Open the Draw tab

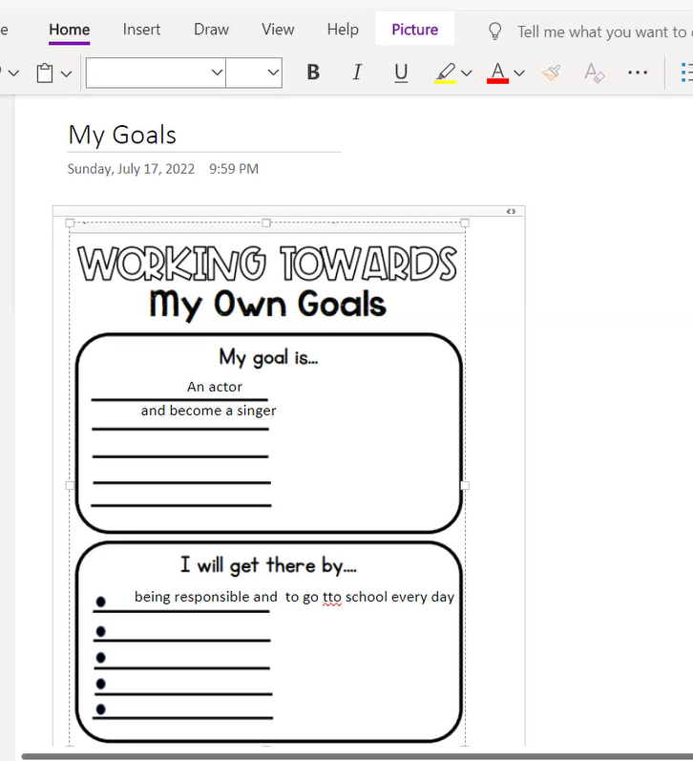(x=211, y=30)
